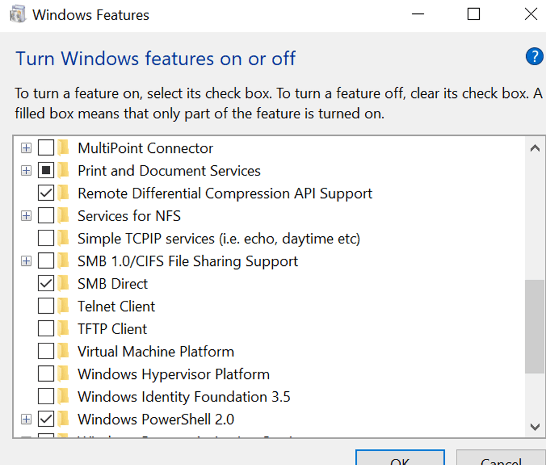The width and height of the screenshot is (546, 465).
Task: Click the MultiPoint Connector folder icon
Action: pos(64,148)
